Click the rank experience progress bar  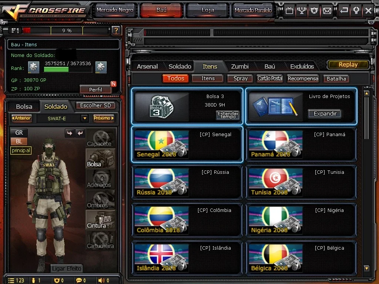pos(68,70)
